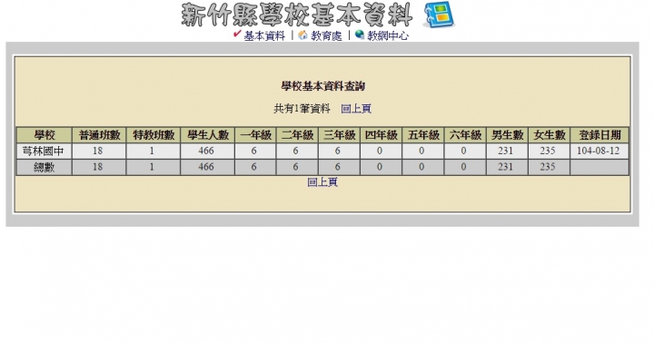Click the 總數 row label
Viewport: 654px width, 342px height.
pyautogui.click(x=45, y=167)
